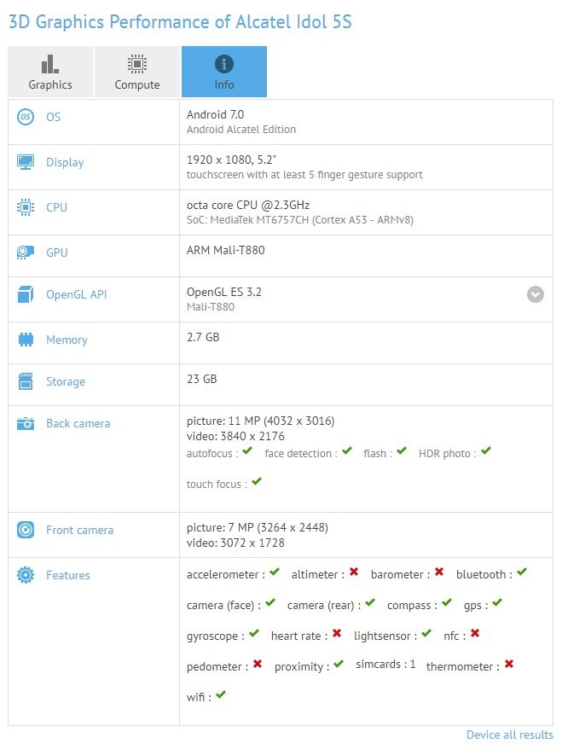
Task: Click the altimeter red cross mark
Action: [353, 572]
